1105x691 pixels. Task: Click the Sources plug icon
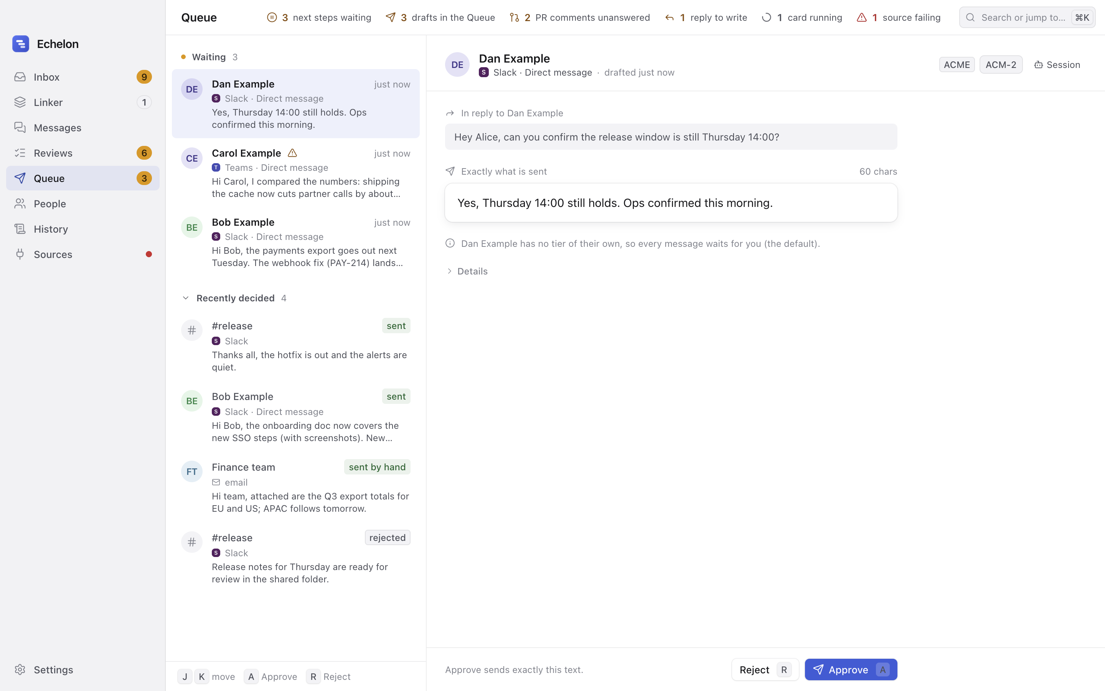click(20, 254)
